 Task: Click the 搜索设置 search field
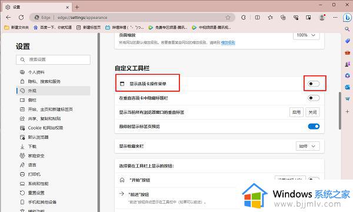(53, 59)
